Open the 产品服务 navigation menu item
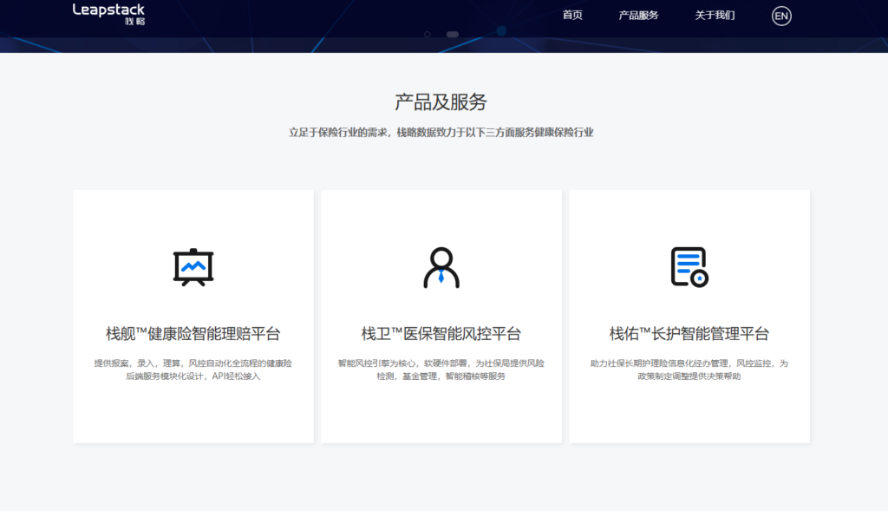Screen dimensions: 888x523 click(x=638, y=16)
